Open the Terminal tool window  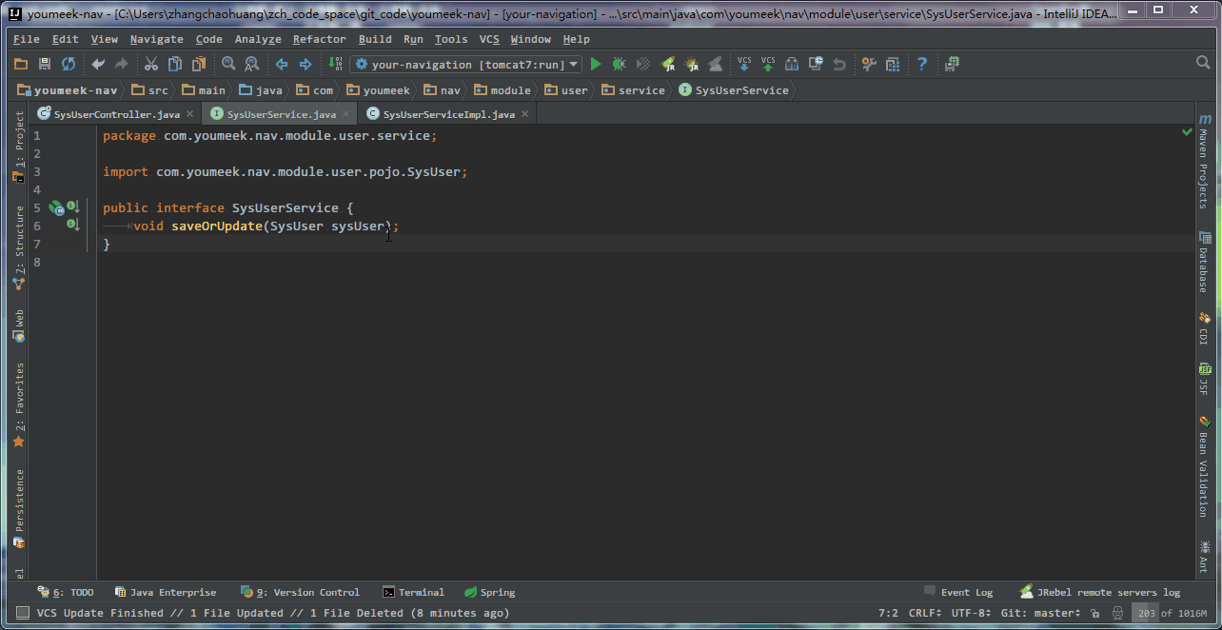(414, 592)
